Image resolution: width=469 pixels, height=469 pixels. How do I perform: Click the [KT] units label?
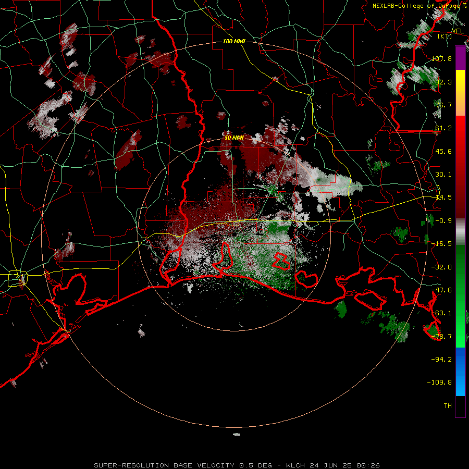click(445, 36)
